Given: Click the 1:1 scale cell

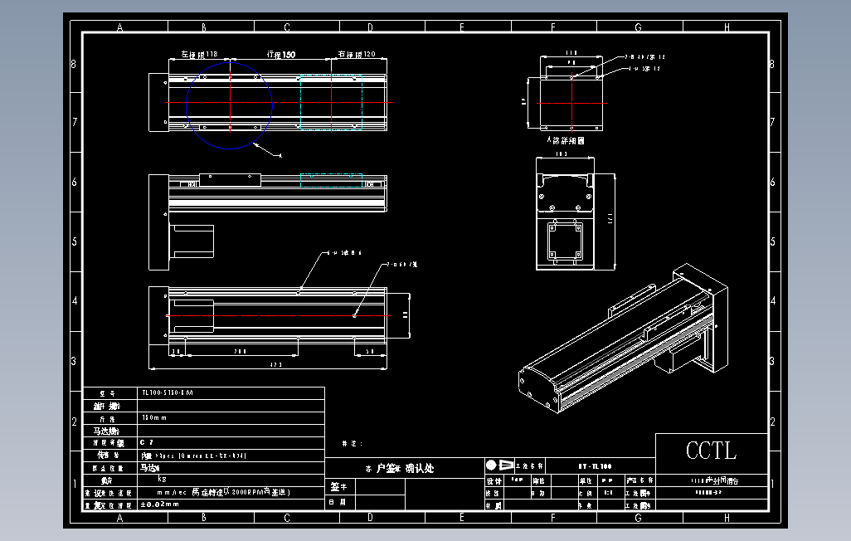Looking at the screenshot, I should click(x=609, y=493).
